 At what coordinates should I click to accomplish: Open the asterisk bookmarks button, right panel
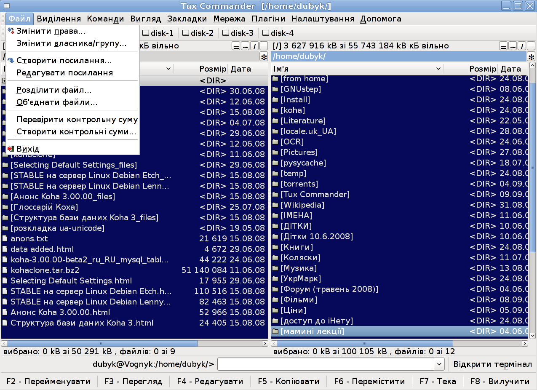pyautogui.click(x=532, y=56)
